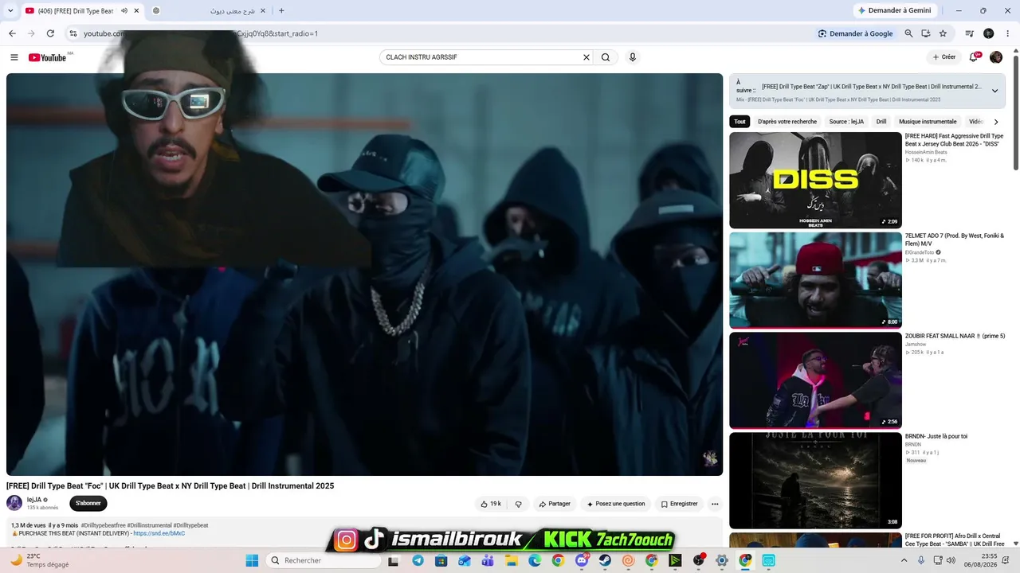Open the ElGrandeToto channel name
This screenshot has height=573, width=1020.
[920, 252]
